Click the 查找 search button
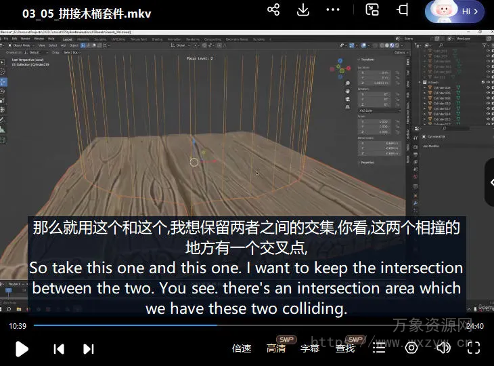The width and height of the screenshot is (494, 366). (x=345, y=348)
